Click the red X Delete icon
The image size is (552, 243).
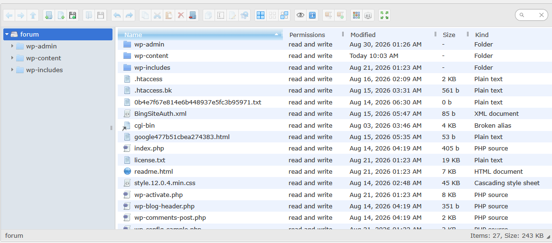[x=180, y=15]
